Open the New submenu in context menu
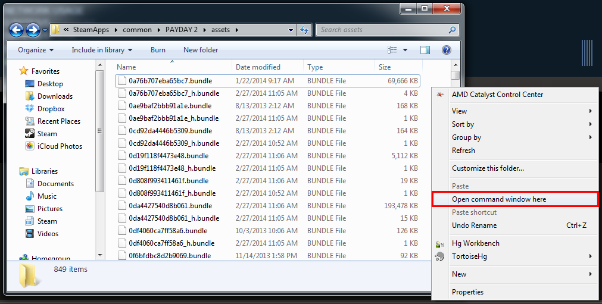The height and width of the screenshot is (304, 602). [515, 274]
